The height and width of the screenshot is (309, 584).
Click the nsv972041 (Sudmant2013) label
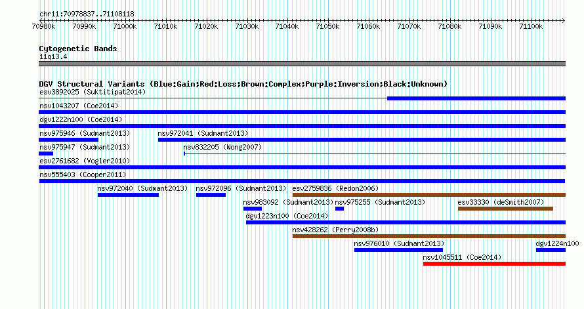203,133
